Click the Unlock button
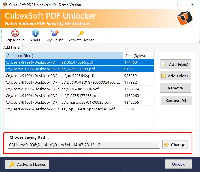The height and width of the screenshot is (172, 200). (178, 164)
